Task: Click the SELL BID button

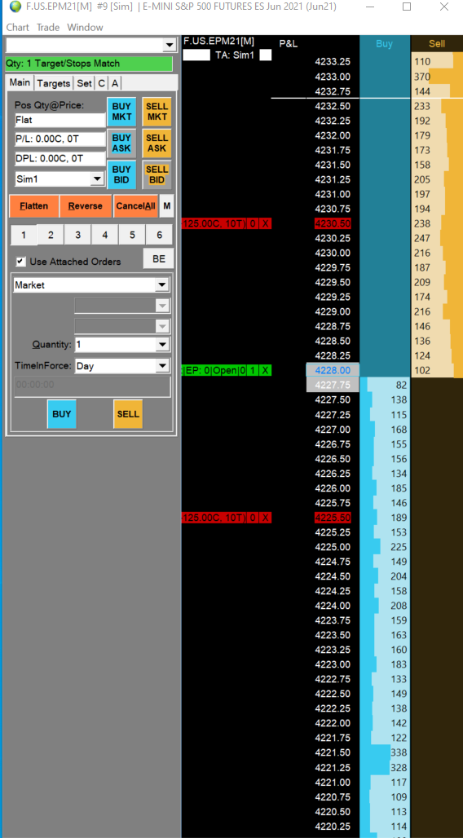Action: click(x=157, y=174)
